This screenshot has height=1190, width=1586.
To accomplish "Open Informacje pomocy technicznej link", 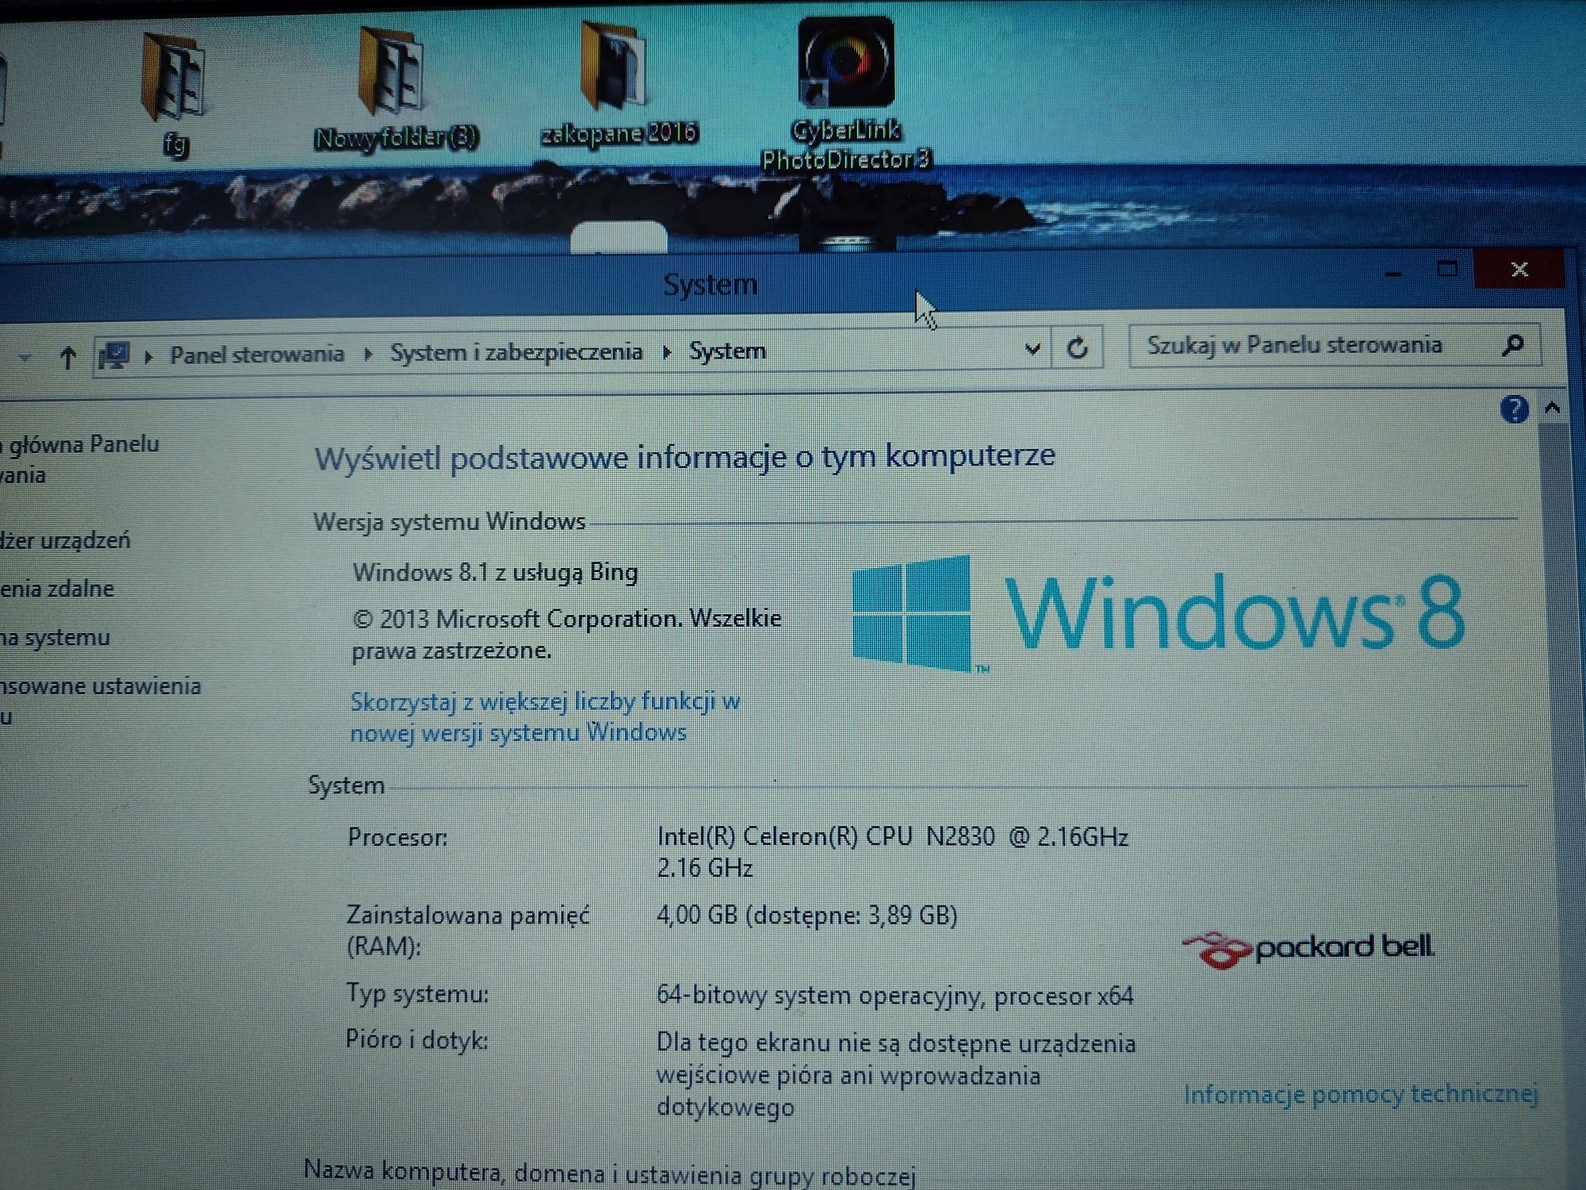I will (x=1361, y=1094).
